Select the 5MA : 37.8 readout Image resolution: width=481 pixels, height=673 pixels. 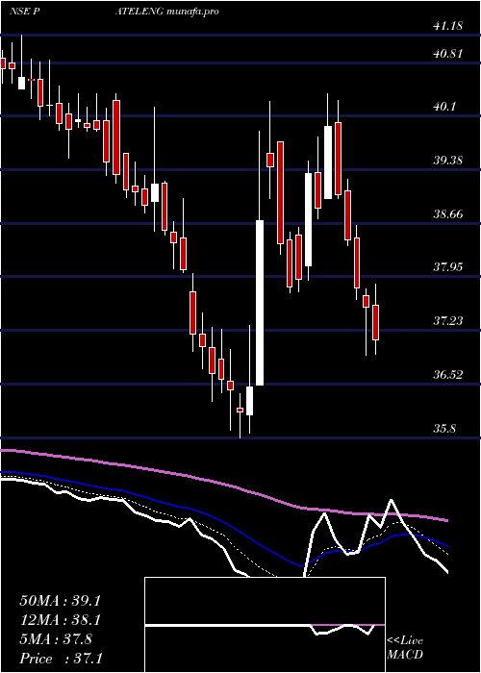click(x=56, y=639)
